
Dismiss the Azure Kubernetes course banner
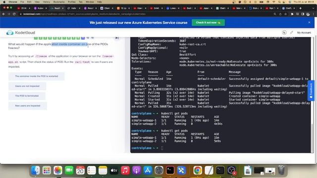(x=309, y=22)
